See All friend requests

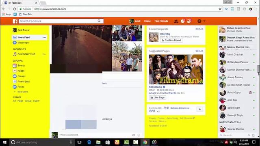[199, 29]
